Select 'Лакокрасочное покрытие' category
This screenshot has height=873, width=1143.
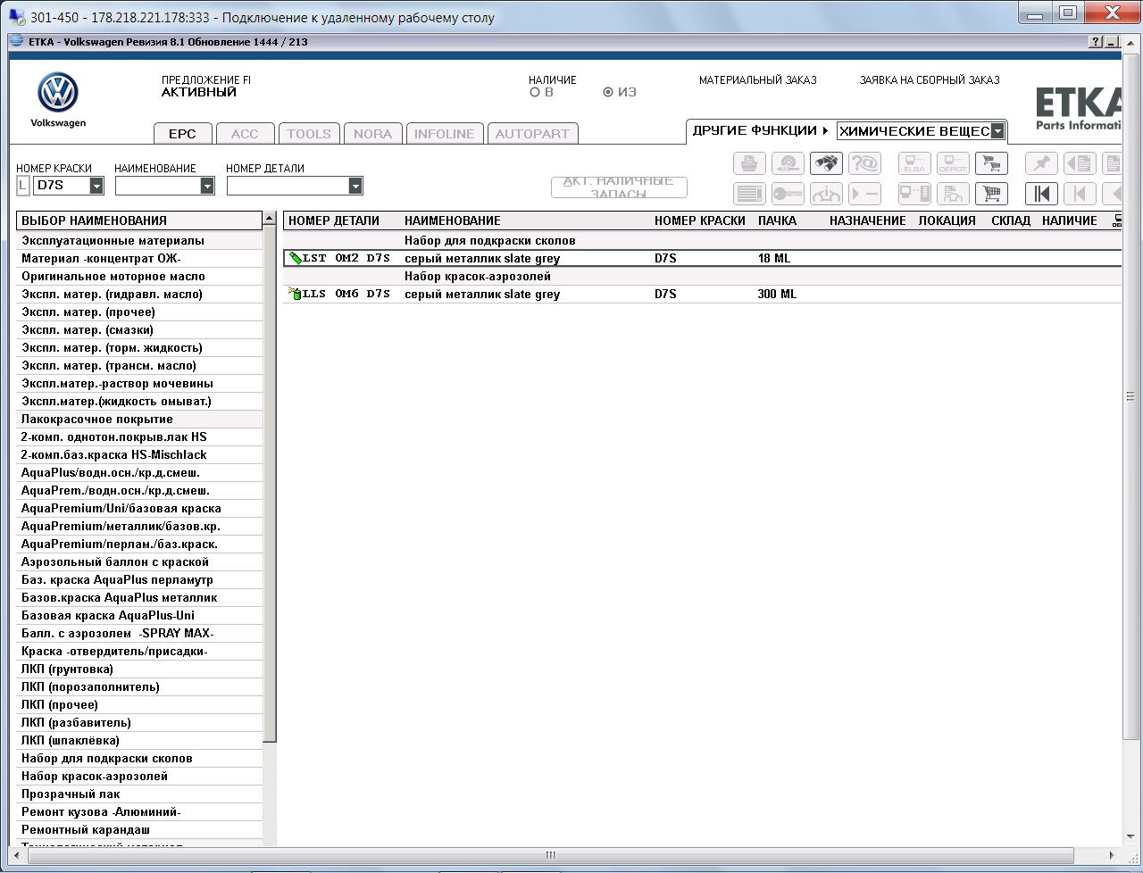[140, 420]
